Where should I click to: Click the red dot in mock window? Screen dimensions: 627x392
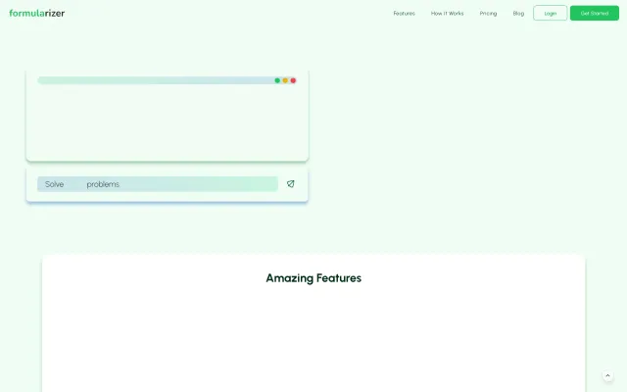point(293,80)
